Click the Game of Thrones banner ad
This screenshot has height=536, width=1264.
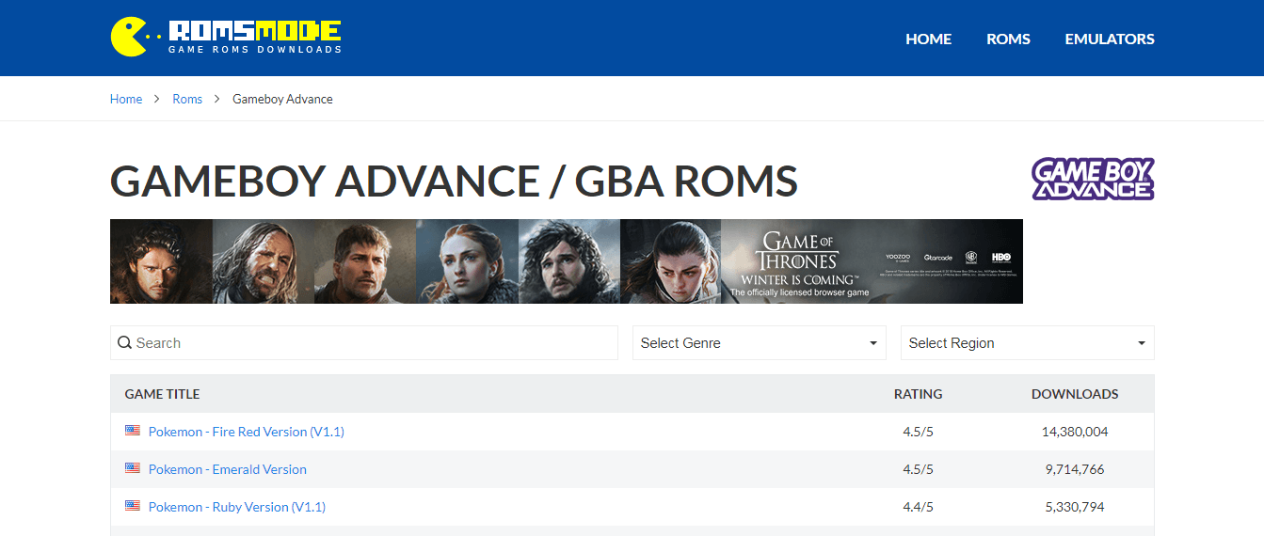click(x=567, y=261)
